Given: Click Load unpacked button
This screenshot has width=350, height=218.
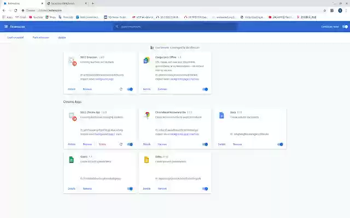Looking at the screenshot, I should [x=15, y=38].
